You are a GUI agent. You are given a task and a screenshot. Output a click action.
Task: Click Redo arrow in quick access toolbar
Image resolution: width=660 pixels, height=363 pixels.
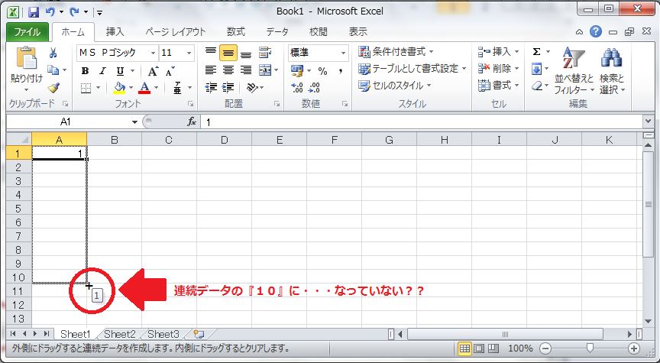75,11
